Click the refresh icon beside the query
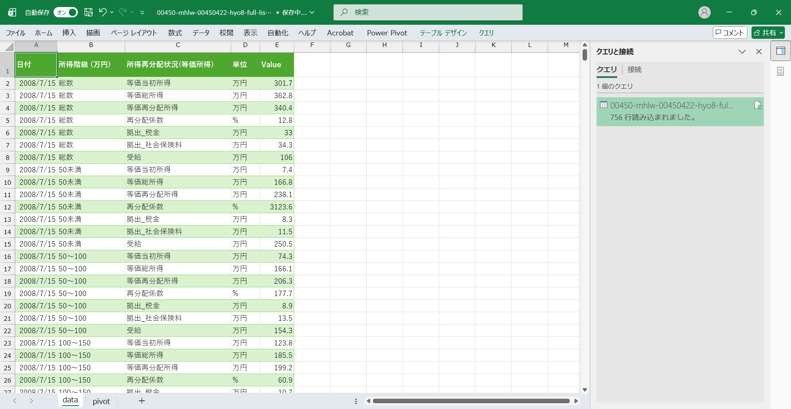Image resolution: width=791 pixels, height=409 pixels. 758,106
